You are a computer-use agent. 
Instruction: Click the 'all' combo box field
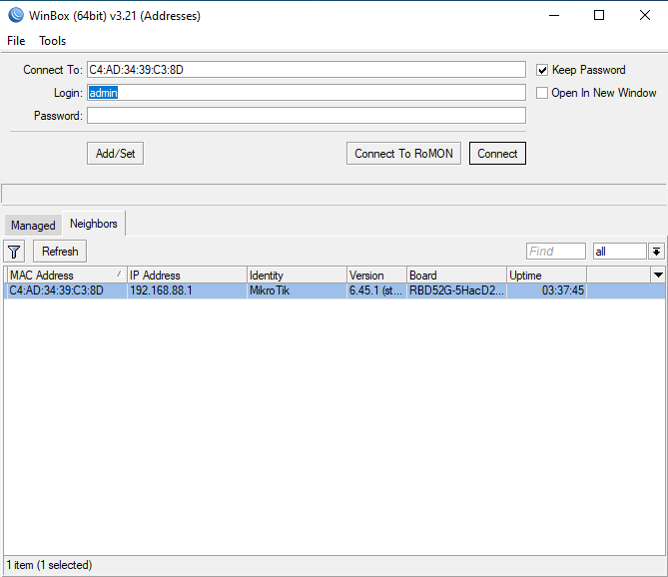(620, 252)
